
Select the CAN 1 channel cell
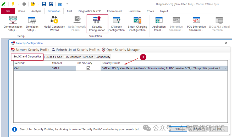tap(63, 68)
